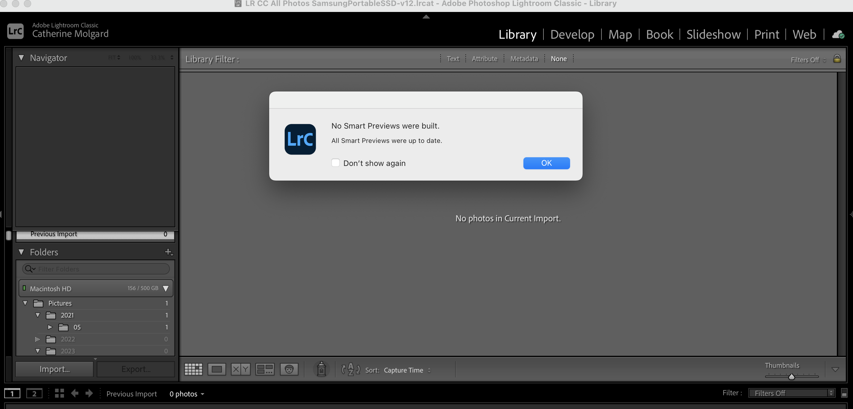Click the Creative Cloud sync status icon
Viewport: 853px width, 409px height.
(x=838, y=34)
